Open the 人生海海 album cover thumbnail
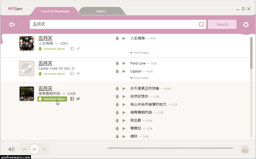The image size is (256, 159). click(x=27, y=43)
